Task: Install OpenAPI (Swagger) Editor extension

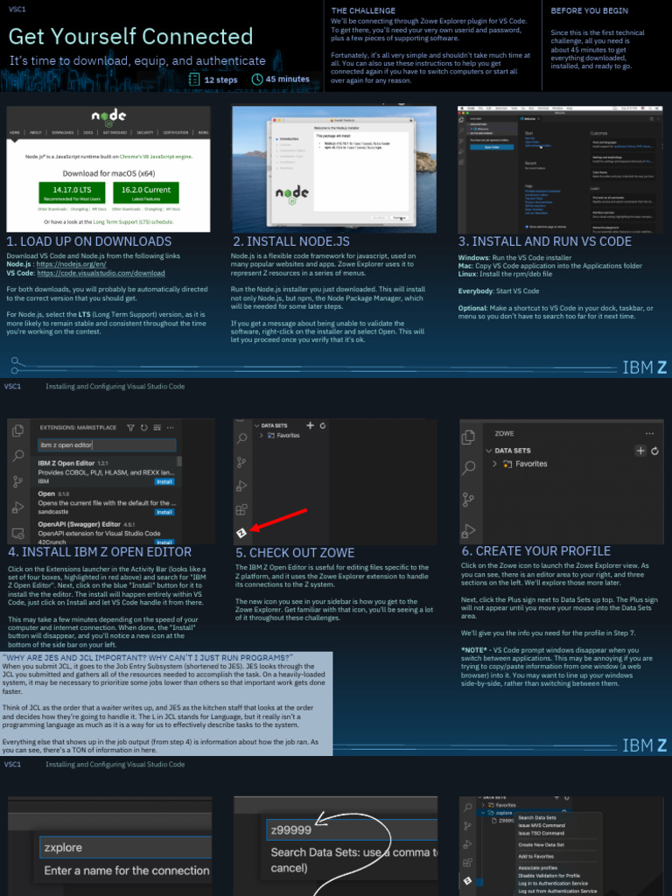Action: pyautogui.click(x=164, y=542)
